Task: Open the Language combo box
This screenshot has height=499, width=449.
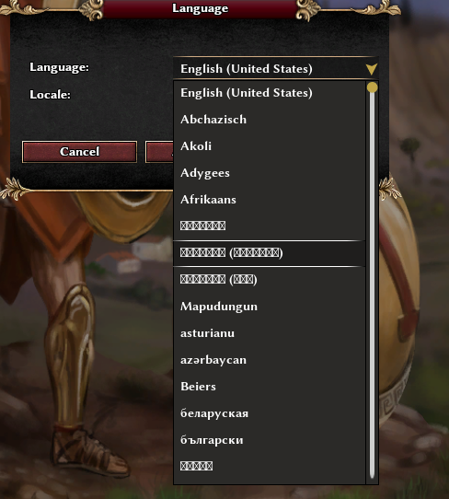Action: (276, 68)
